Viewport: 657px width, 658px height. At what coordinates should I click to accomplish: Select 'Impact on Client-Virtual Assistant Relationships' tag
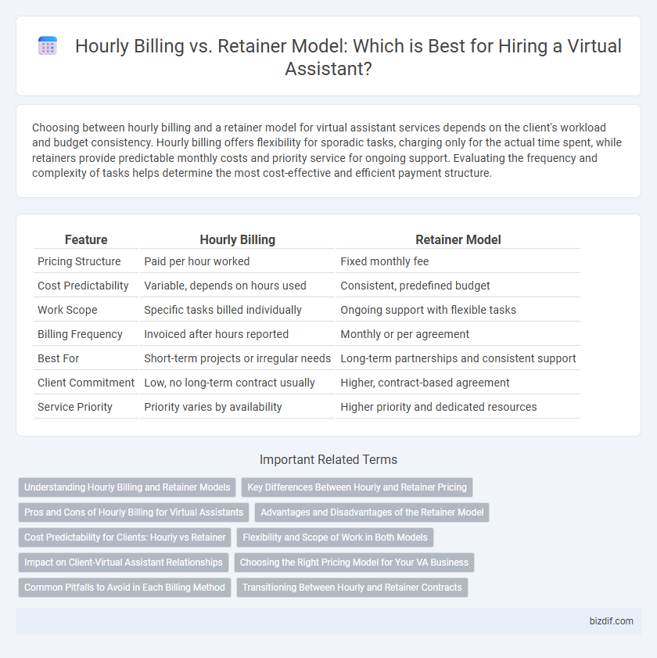click(124, 563)
